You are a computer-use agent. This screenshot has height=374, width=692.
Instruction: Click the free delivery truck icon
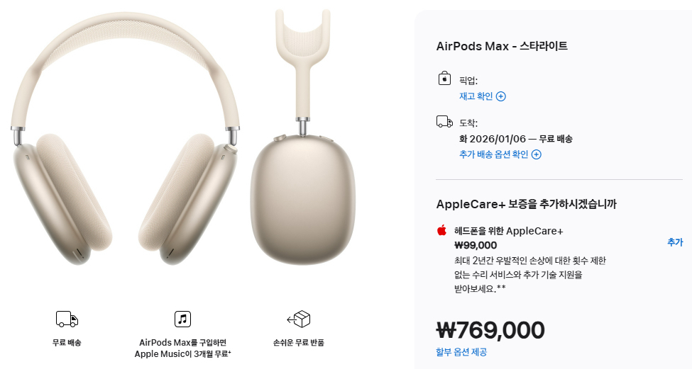tap(67, 319)
